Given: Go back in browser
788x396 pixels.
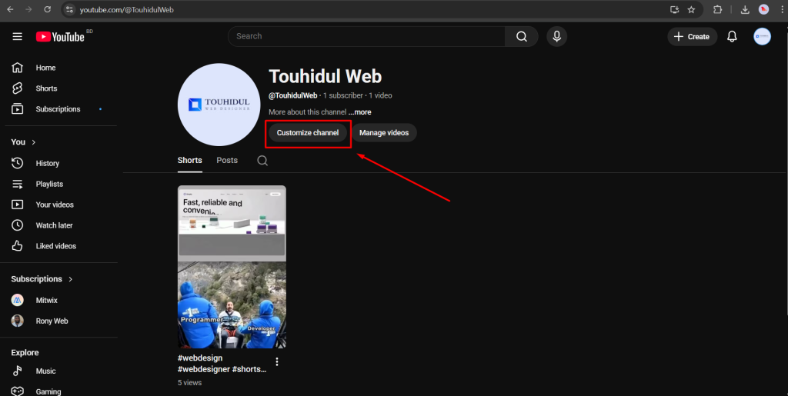Looking at the screenshot, I should 10,9.
